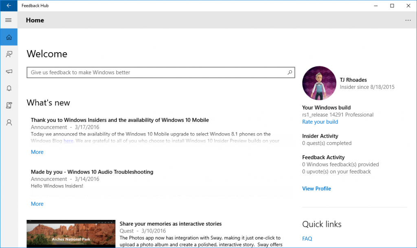Click the Rate your build link
Viewport: 417px width, 248px height.
[320, 122]
